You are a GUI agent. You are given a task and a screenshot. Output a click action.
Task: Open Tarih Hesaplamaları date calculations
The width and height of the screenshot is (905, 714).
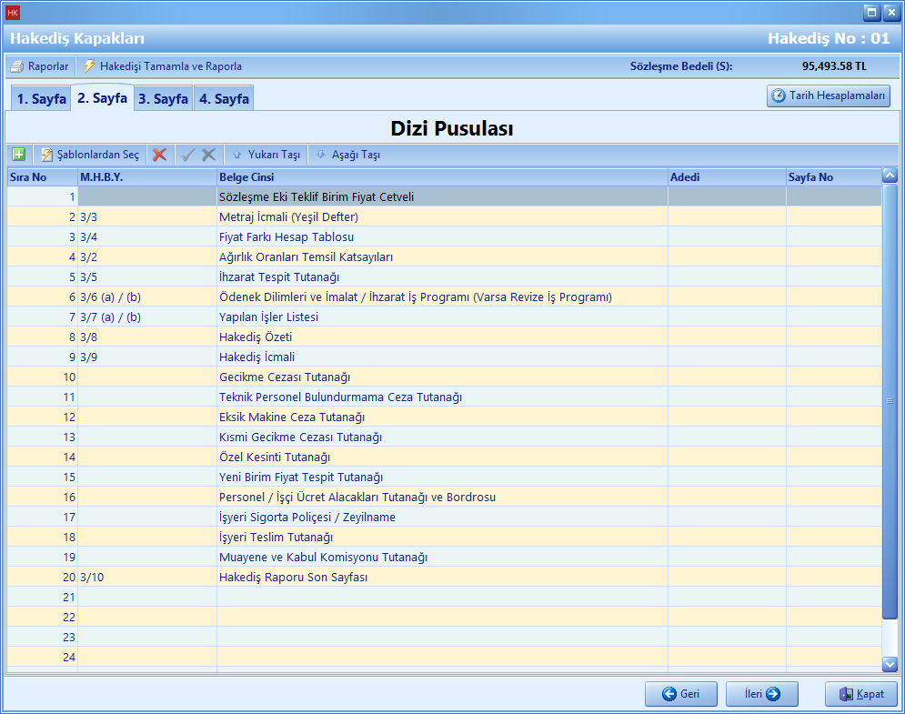click(828, 96)
